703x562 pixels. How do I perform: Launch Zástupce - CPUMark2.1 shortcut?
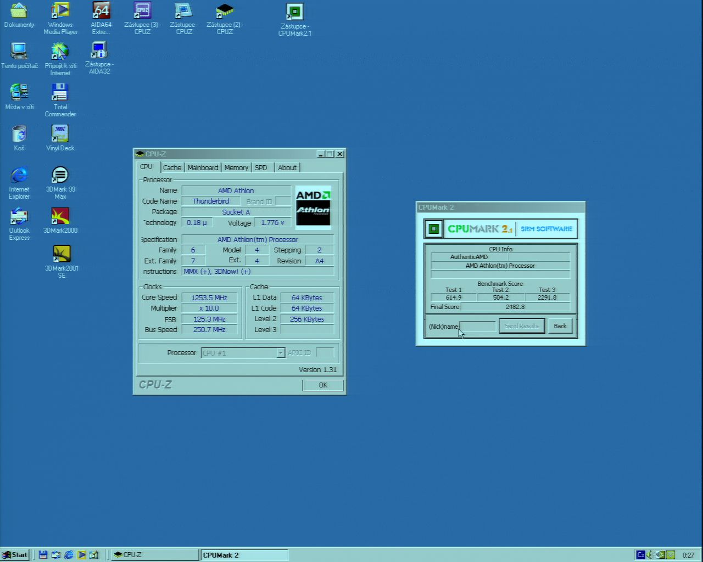295,20
